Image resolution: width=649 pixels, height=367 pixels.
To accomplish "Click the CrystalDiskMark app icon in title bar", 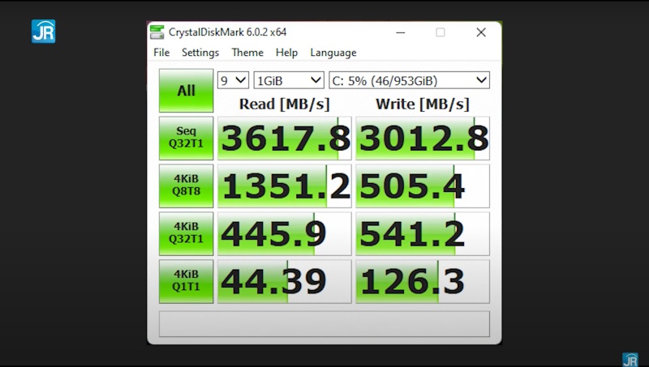I will (157, 32).
